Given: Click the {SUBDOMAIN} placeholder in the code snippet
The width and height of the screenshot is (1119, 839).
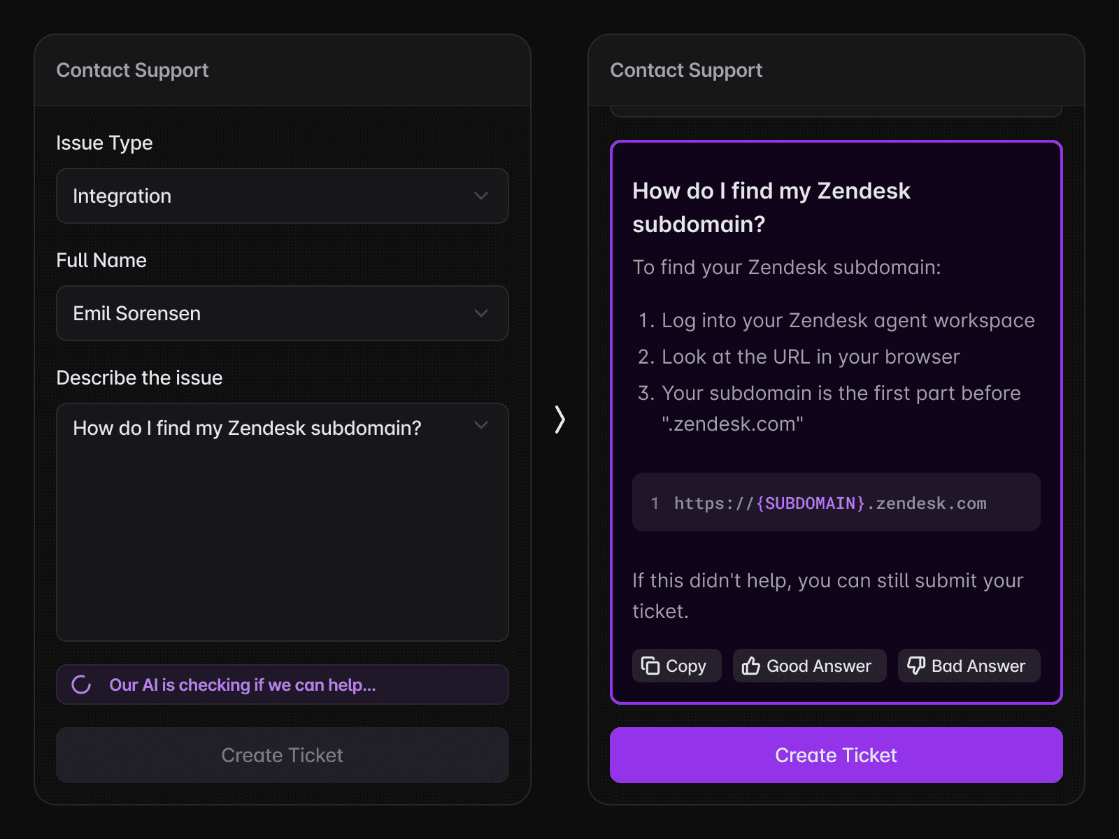Looking at the screenshot, I should pos(811,503).
